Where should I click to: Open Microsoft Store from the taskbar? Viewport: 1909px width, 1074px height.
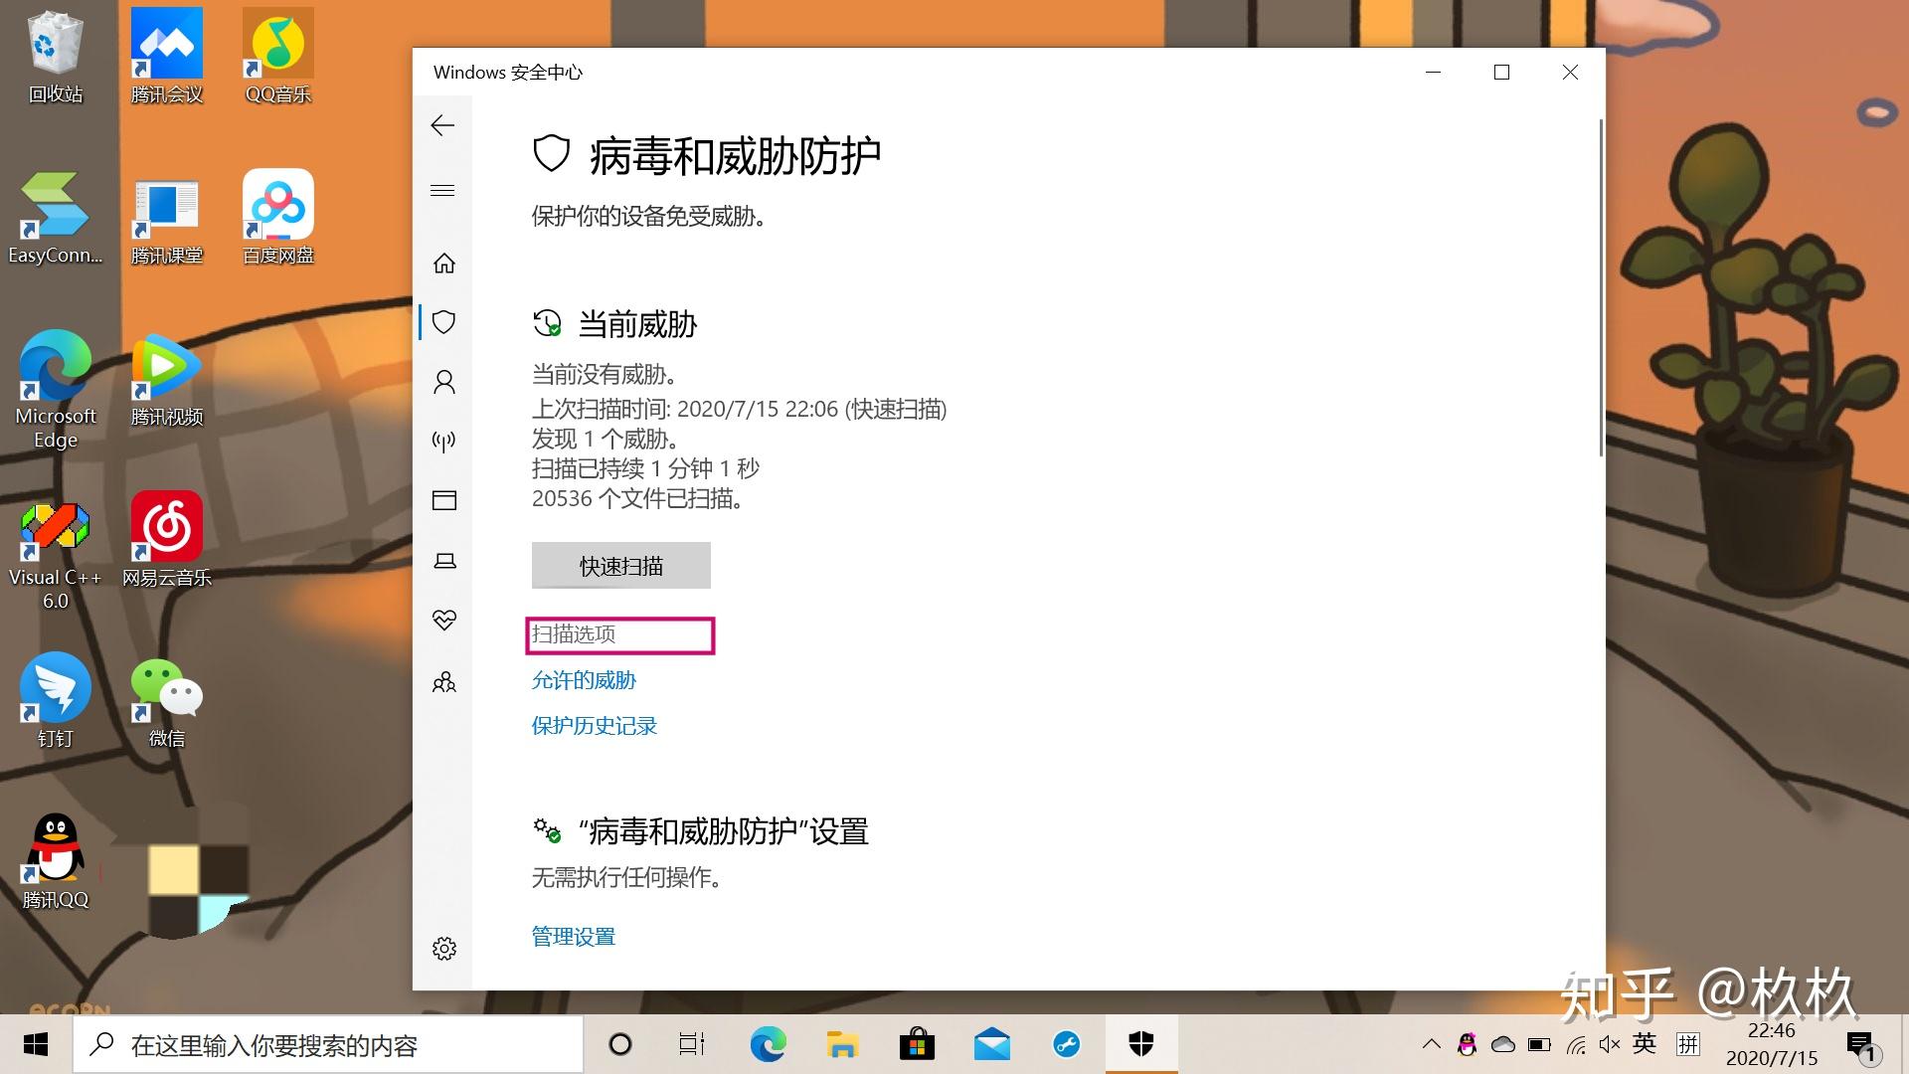917,1044
